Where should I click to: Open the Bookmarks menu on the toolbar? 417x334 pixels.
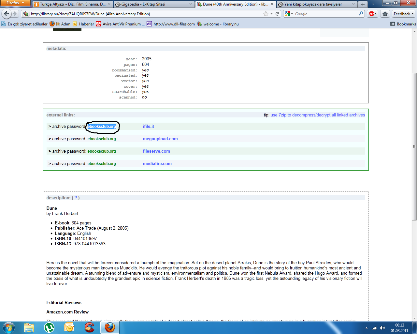pyautogui.click(x=403, y=24)
